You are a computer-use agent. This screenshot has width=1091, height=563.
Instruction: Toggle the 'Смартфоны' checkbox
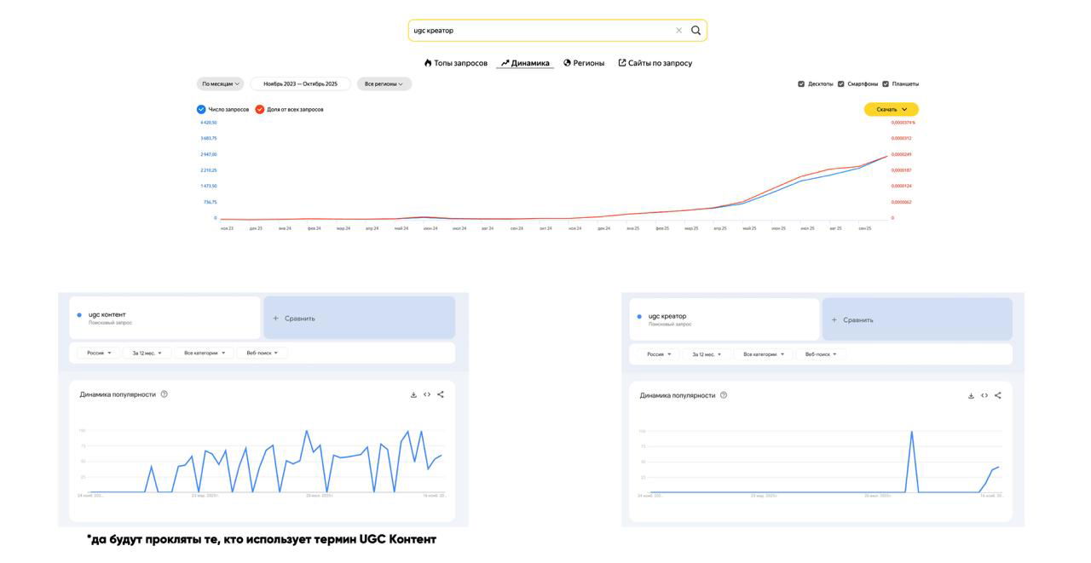841,84
